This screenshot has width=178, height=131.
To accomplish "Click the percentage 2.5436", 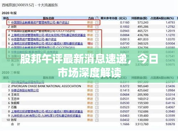I will tap(170, 86).
